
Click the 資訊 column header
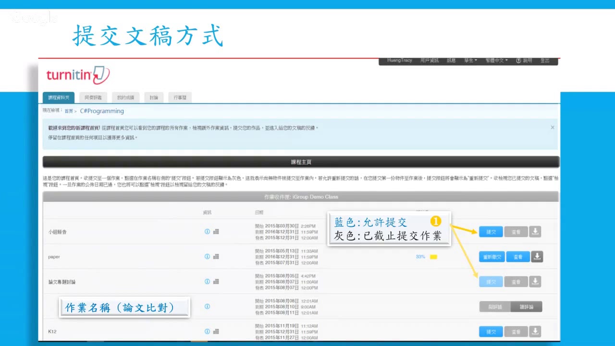[207, 212]
